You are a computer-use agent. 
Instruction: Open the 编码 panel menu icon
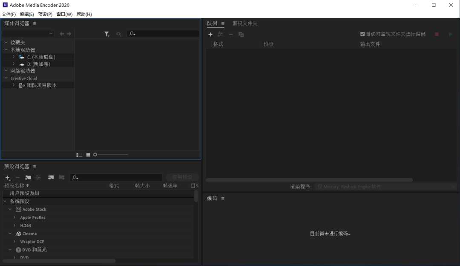223,199
